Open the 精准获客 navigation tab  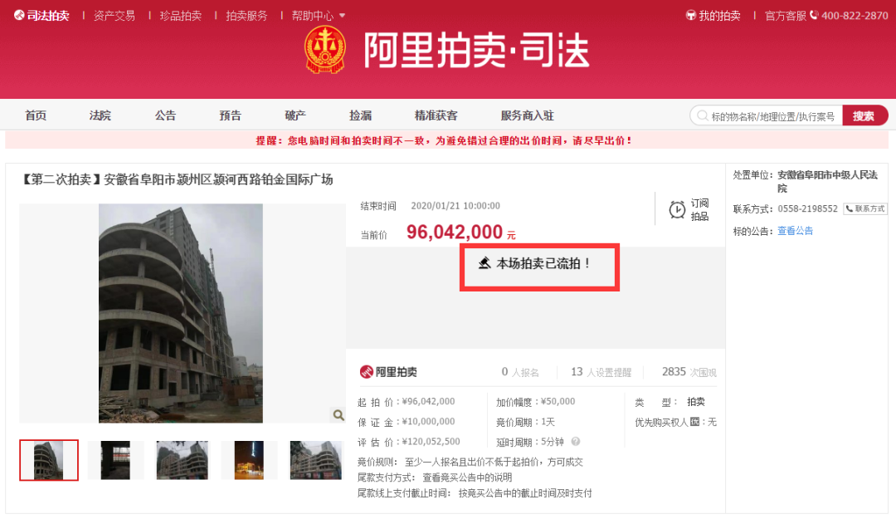(x=436, y=115)
